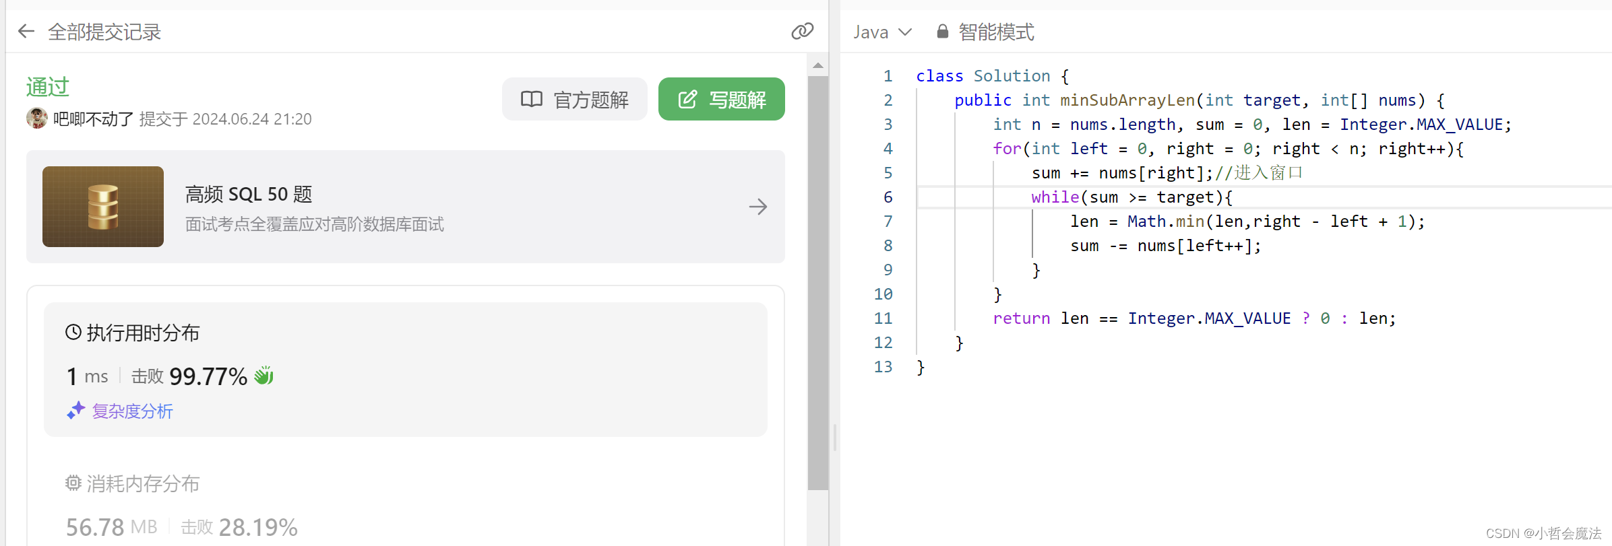Open 复杂度分析 complexity analysis link

(133, 411)
